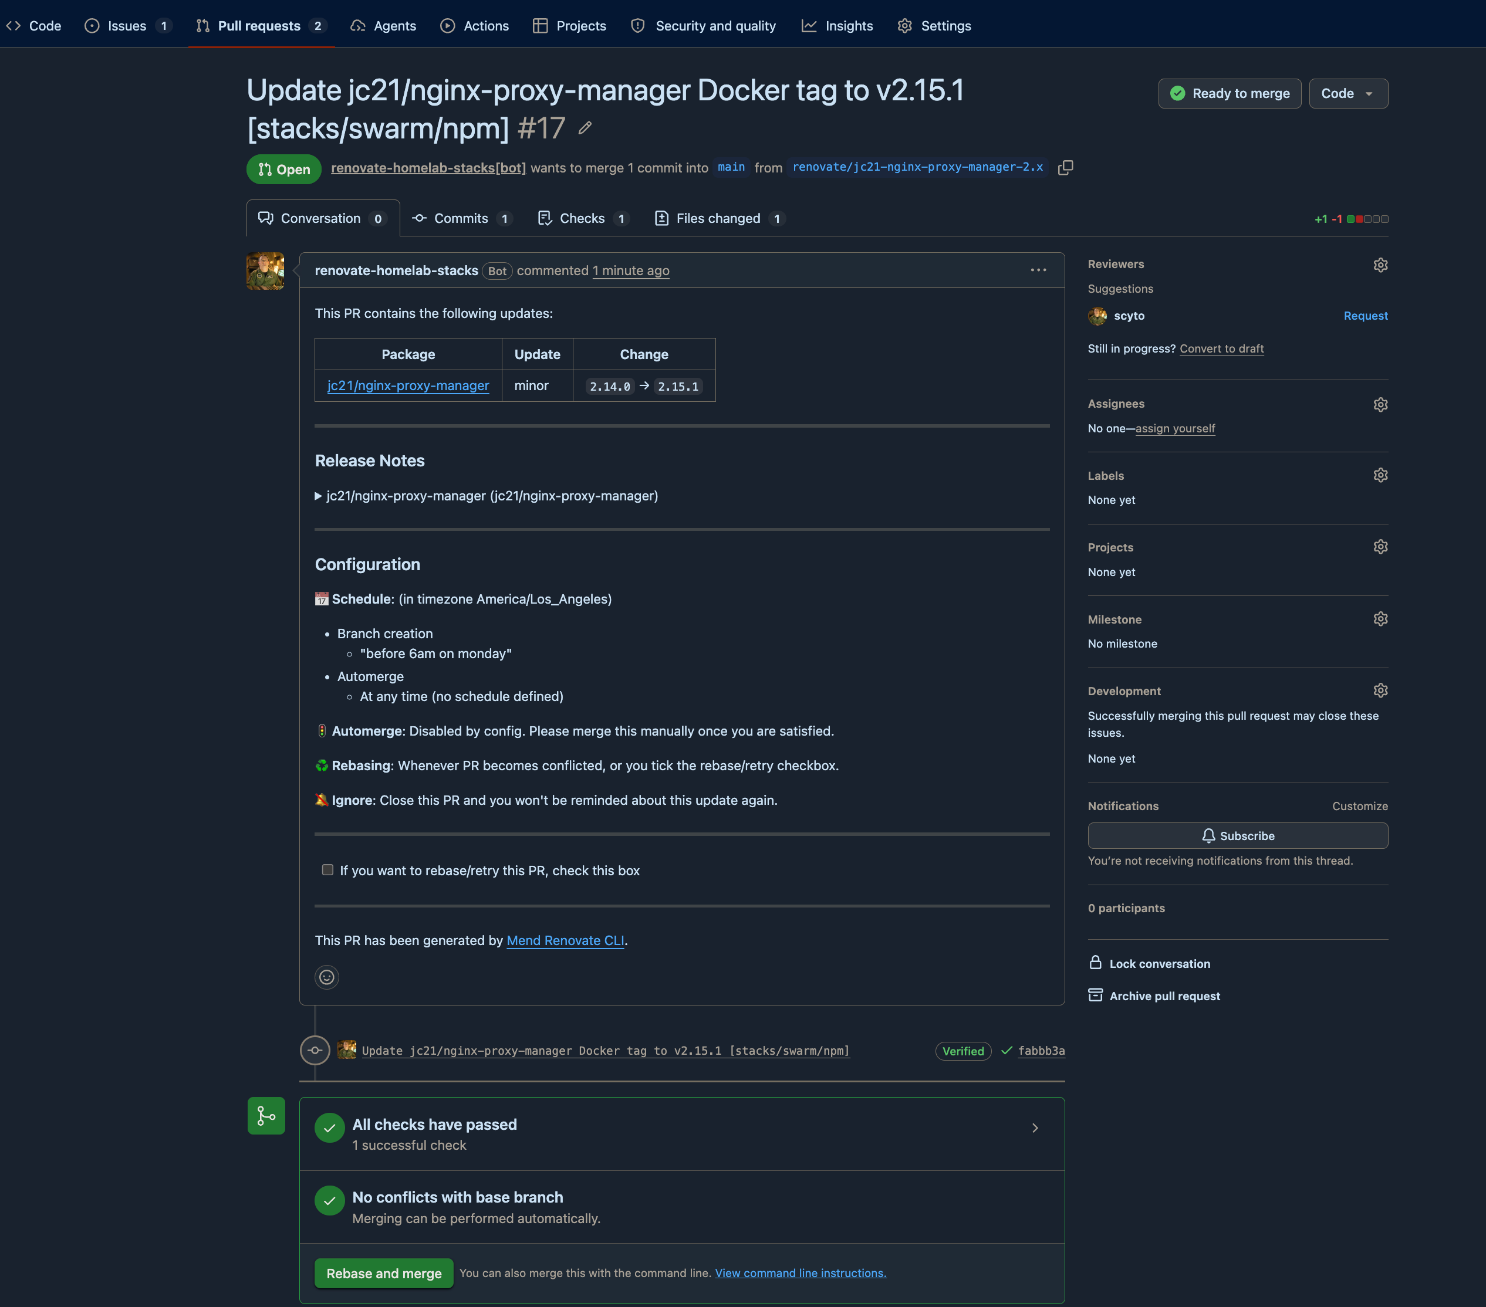Switch to the Checks tab

(x=583, y=219)
